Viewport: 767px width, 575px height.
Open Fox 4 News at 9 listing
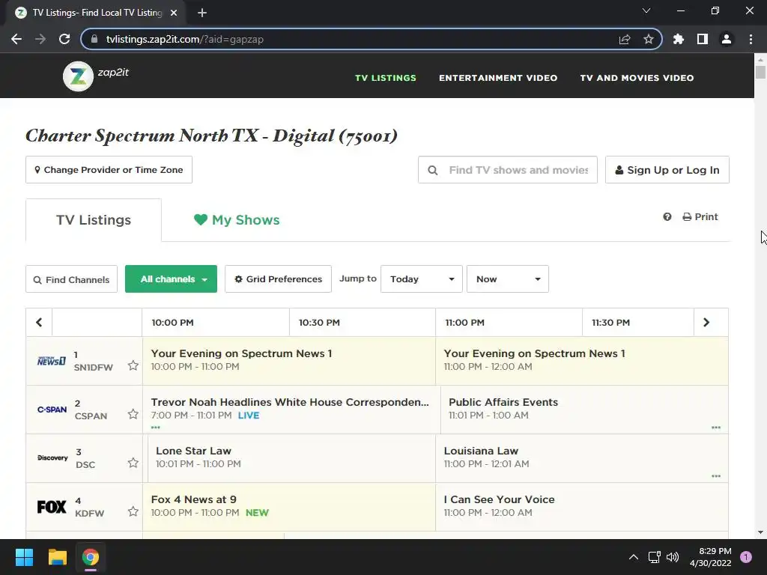[x=289, y=507]
